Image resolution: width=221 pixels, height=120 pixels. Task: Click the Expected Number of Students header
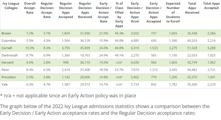point(173,13)
